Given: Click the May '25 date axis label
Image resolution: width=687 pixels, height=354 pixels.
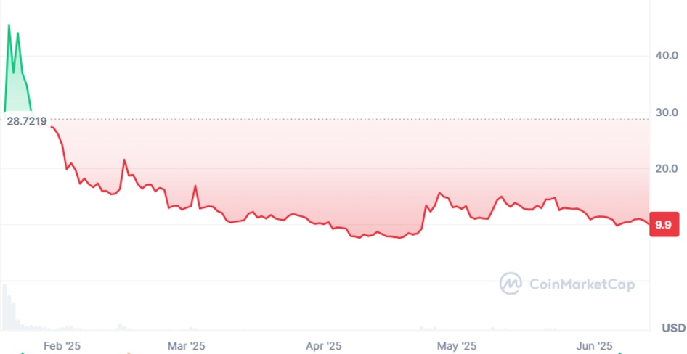Looking at the screenshot, I should 458,346.
